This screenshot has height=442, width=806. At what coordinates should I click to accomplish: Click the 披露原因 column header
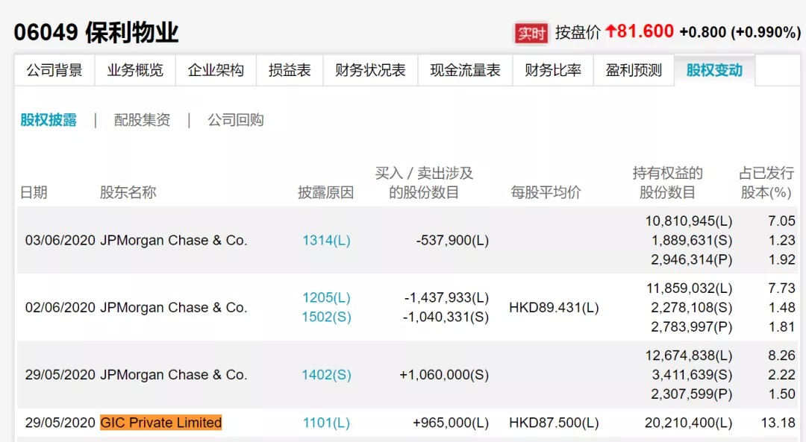point(326,192)
